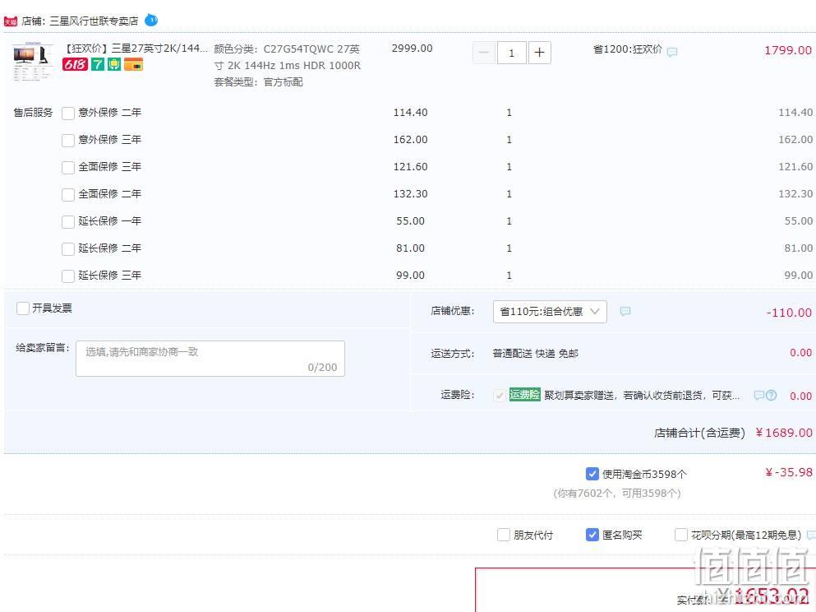Focus the 给卖家留言 message box
The image size is (816, 612).
pos(210,359)
